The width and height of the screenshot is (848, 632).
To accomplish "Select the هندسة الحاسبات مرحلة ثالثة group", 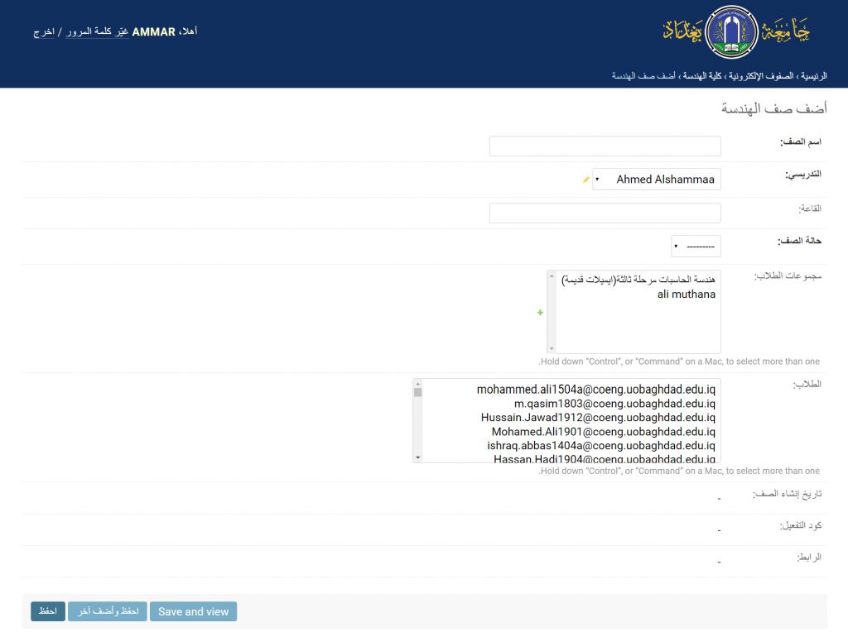I will (x=638, y=280).
